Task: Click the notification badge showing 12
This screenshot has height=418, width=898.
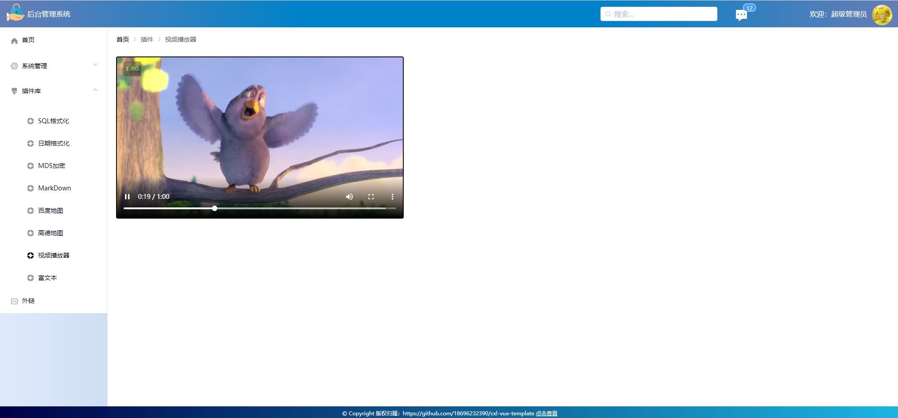Action: point(749,8)
